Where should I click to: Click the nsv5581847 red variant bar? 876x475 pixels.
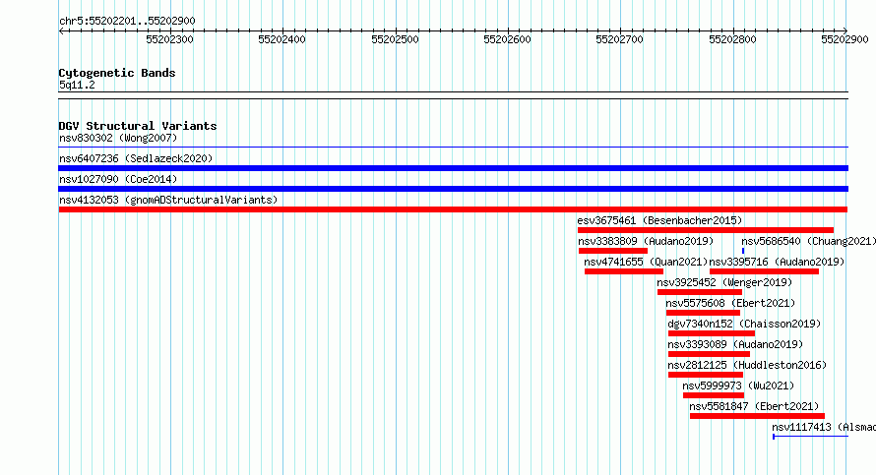pyautogui.click(x=757, y=416)
